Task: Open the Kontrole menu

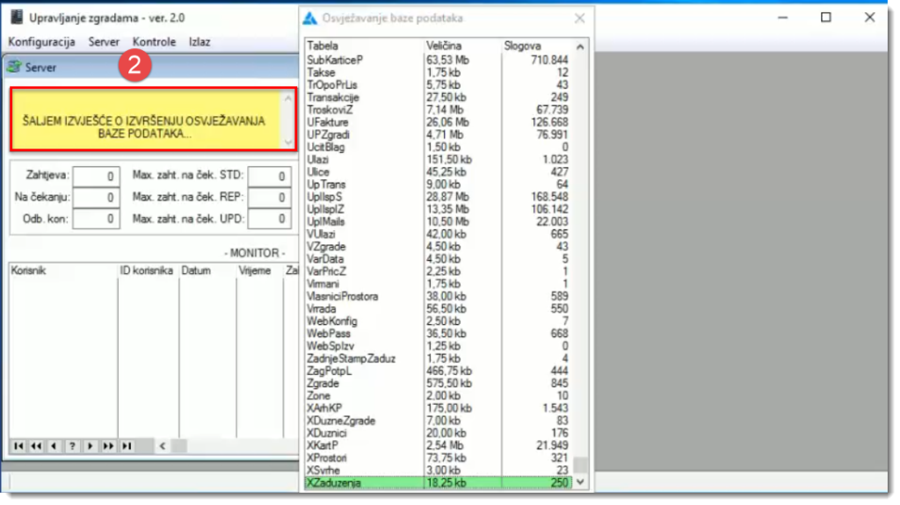Action: point(154,41)
